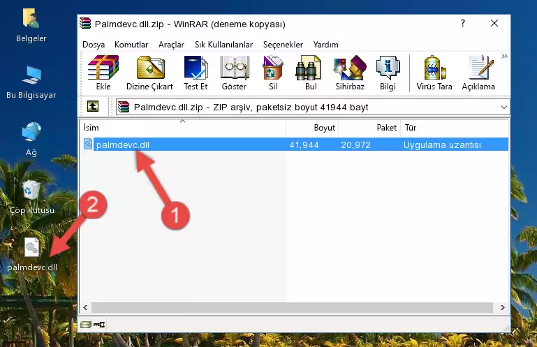Open the Sık Kullanılanlar menu

[223, 45]
